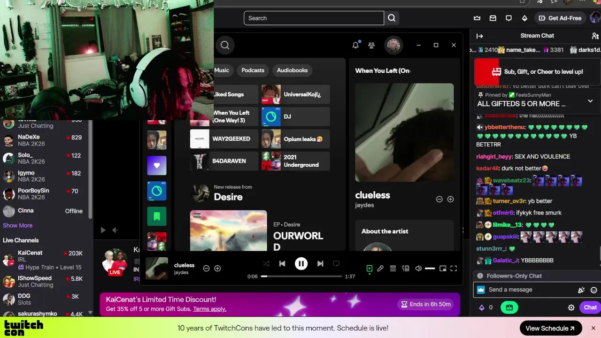This screenshot has width=601, height=338.
Task: Open emote picker smiley icon
Action: pyautogui.click(x=594, y=290)
